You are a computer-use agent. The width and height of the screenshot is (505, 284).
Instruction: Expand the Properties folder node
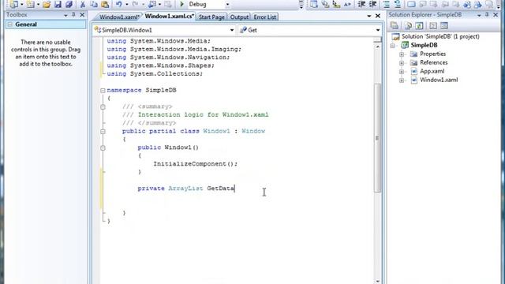[402, 54]
